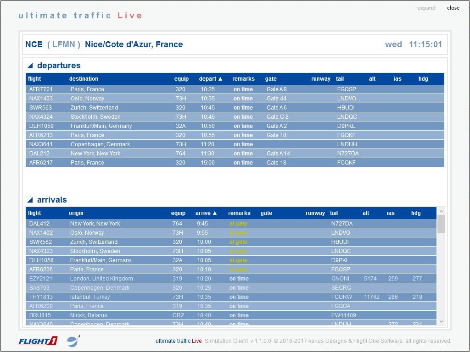Select arrival flight DLH1058
Screen dimensions: 470x352
[231, 260]
